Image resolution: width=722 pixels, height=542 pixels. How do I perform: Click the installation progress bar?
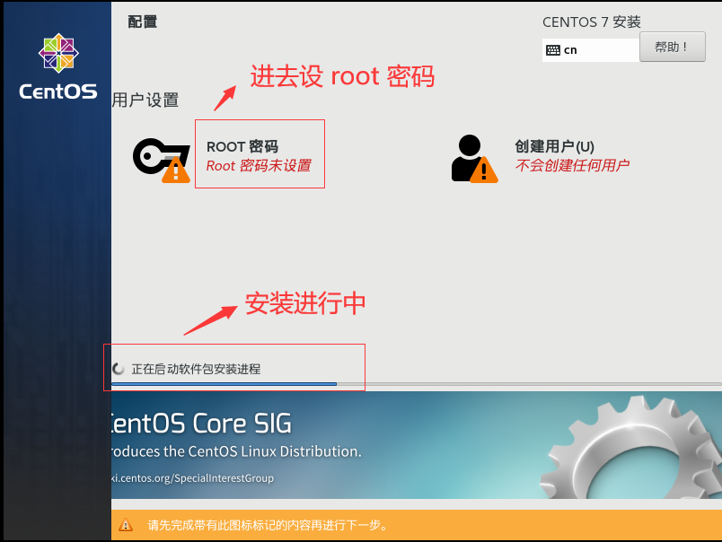point(417,384)
